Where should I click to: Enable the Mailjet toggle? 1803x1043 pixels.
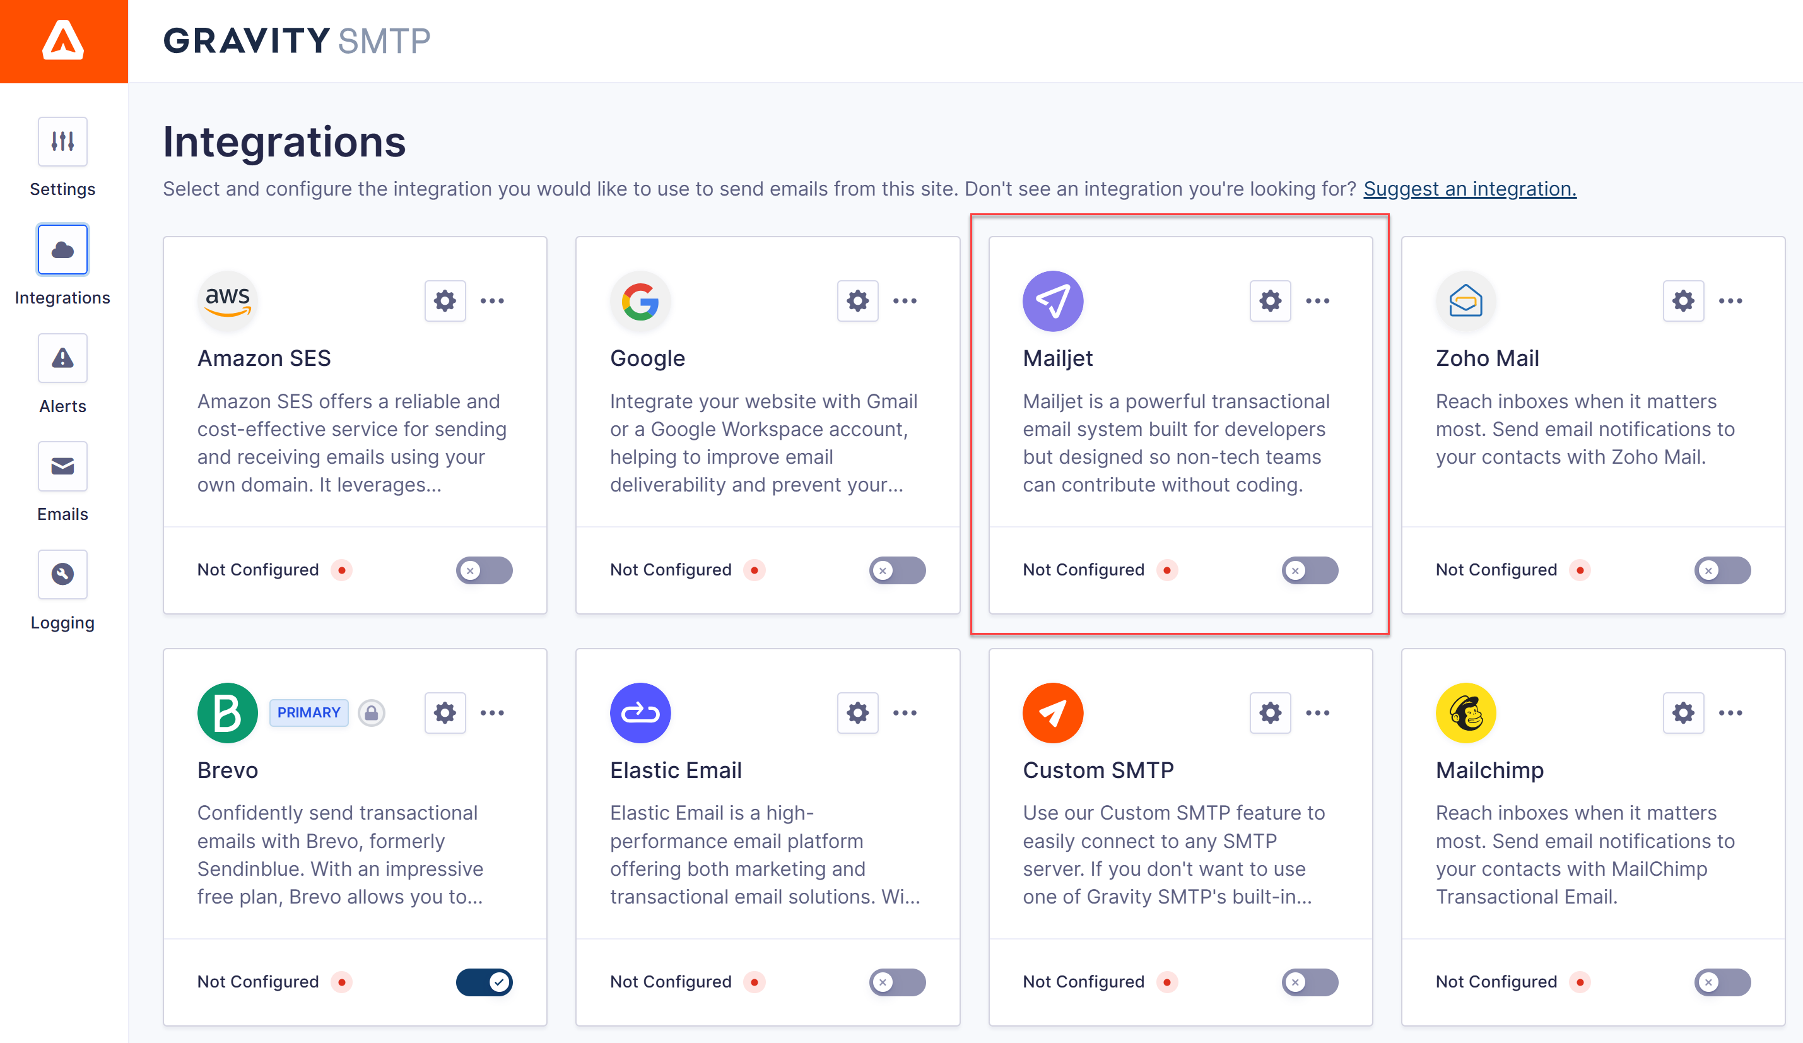(1310, 570)
